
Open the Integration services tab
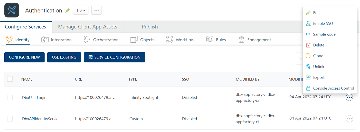56,40
